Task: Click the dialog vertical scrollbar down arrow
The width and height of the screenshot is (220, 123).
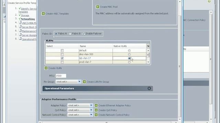Action: pyautogui.click(x=180, y=119)
